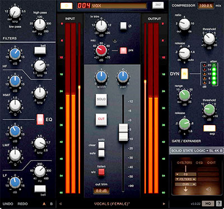Go to the next preset arrow

coord(164,204)
